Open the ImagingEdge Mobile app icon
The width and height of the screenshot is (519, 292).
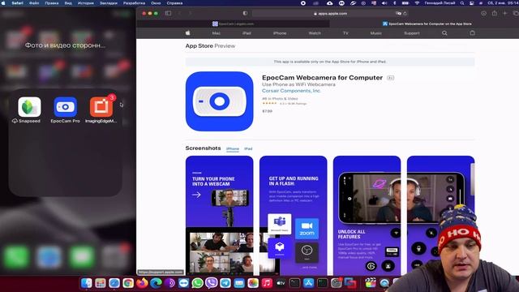(101, 107)
